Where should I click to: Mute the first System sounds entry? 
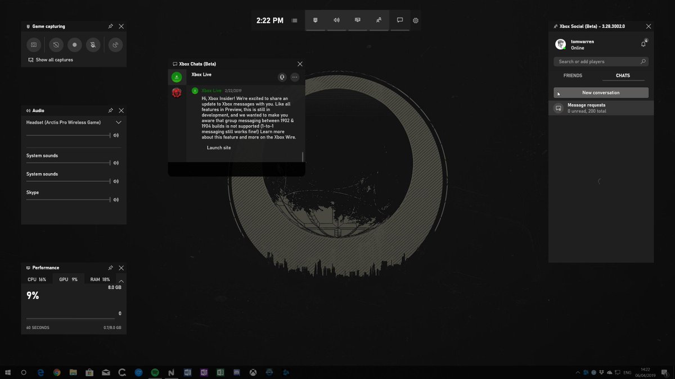[x=116, y=163]
